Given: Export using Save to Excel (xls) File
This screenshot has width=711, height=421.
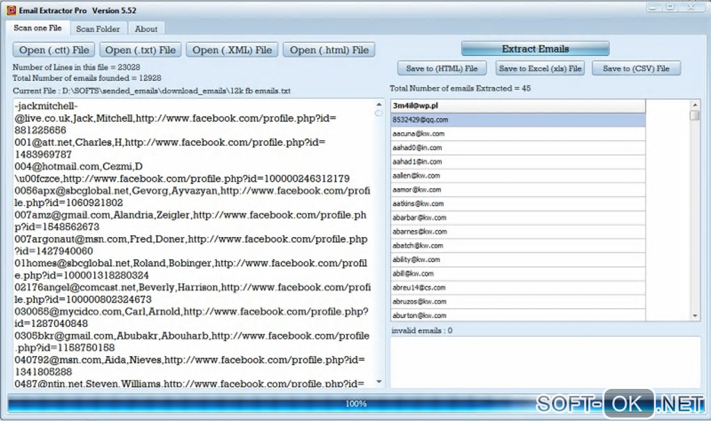Looking at the screenshot, I should pos(540,68).
